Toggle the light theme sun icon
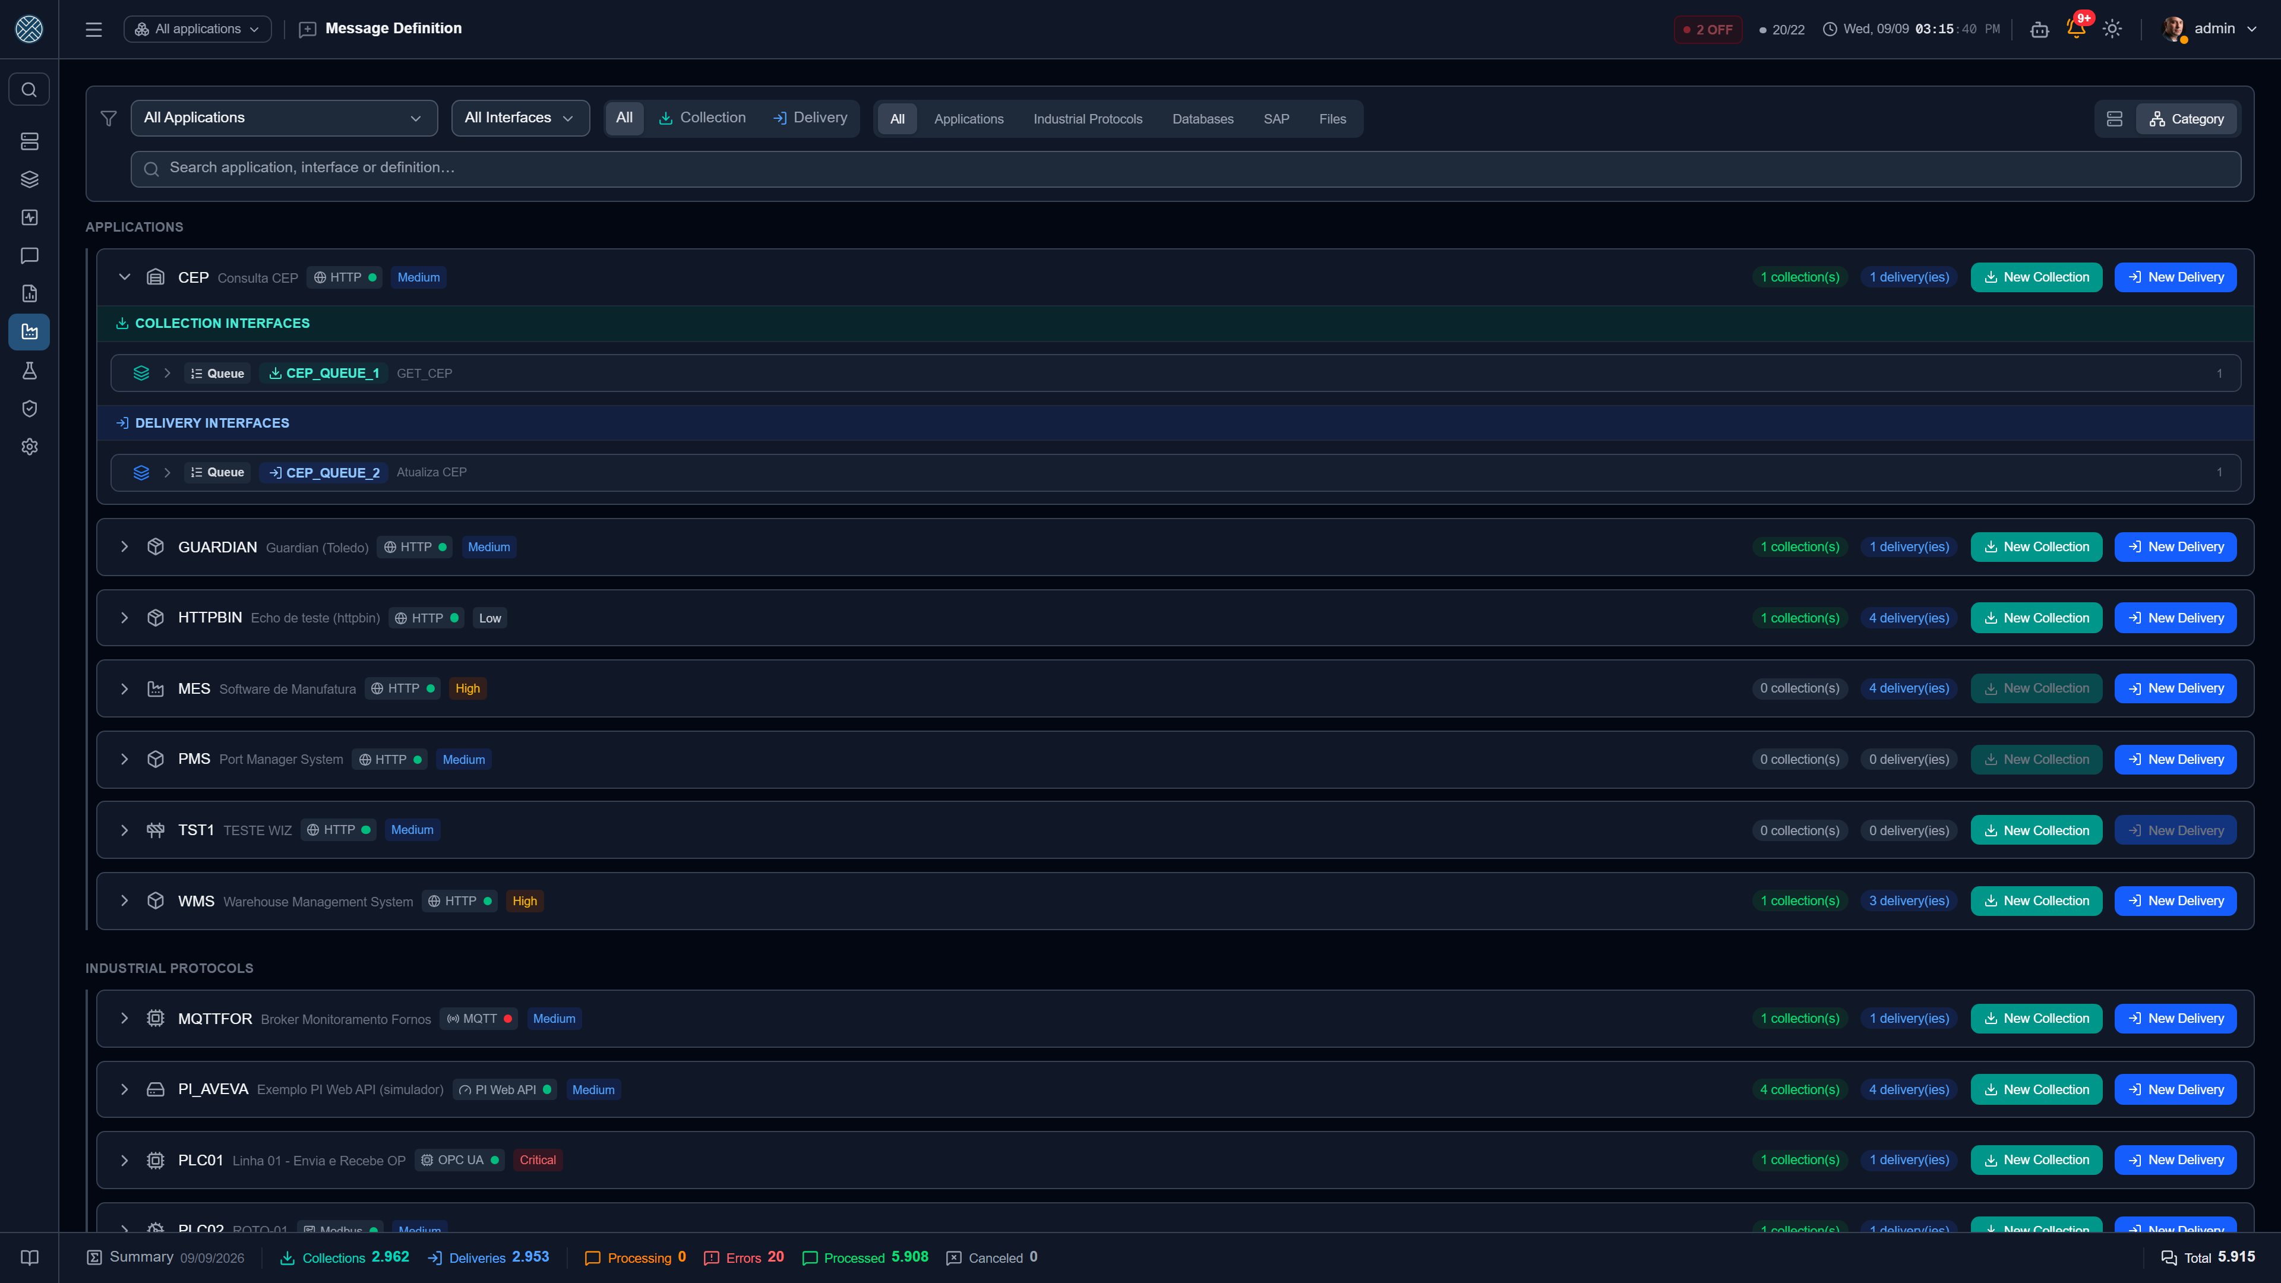 pos(2113,29)
